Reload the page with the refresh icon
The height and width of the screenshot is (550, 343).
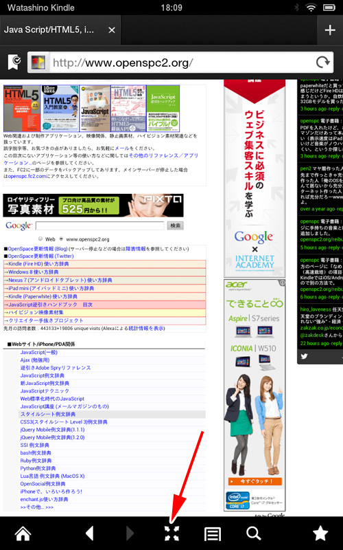[x=322, y=63]
